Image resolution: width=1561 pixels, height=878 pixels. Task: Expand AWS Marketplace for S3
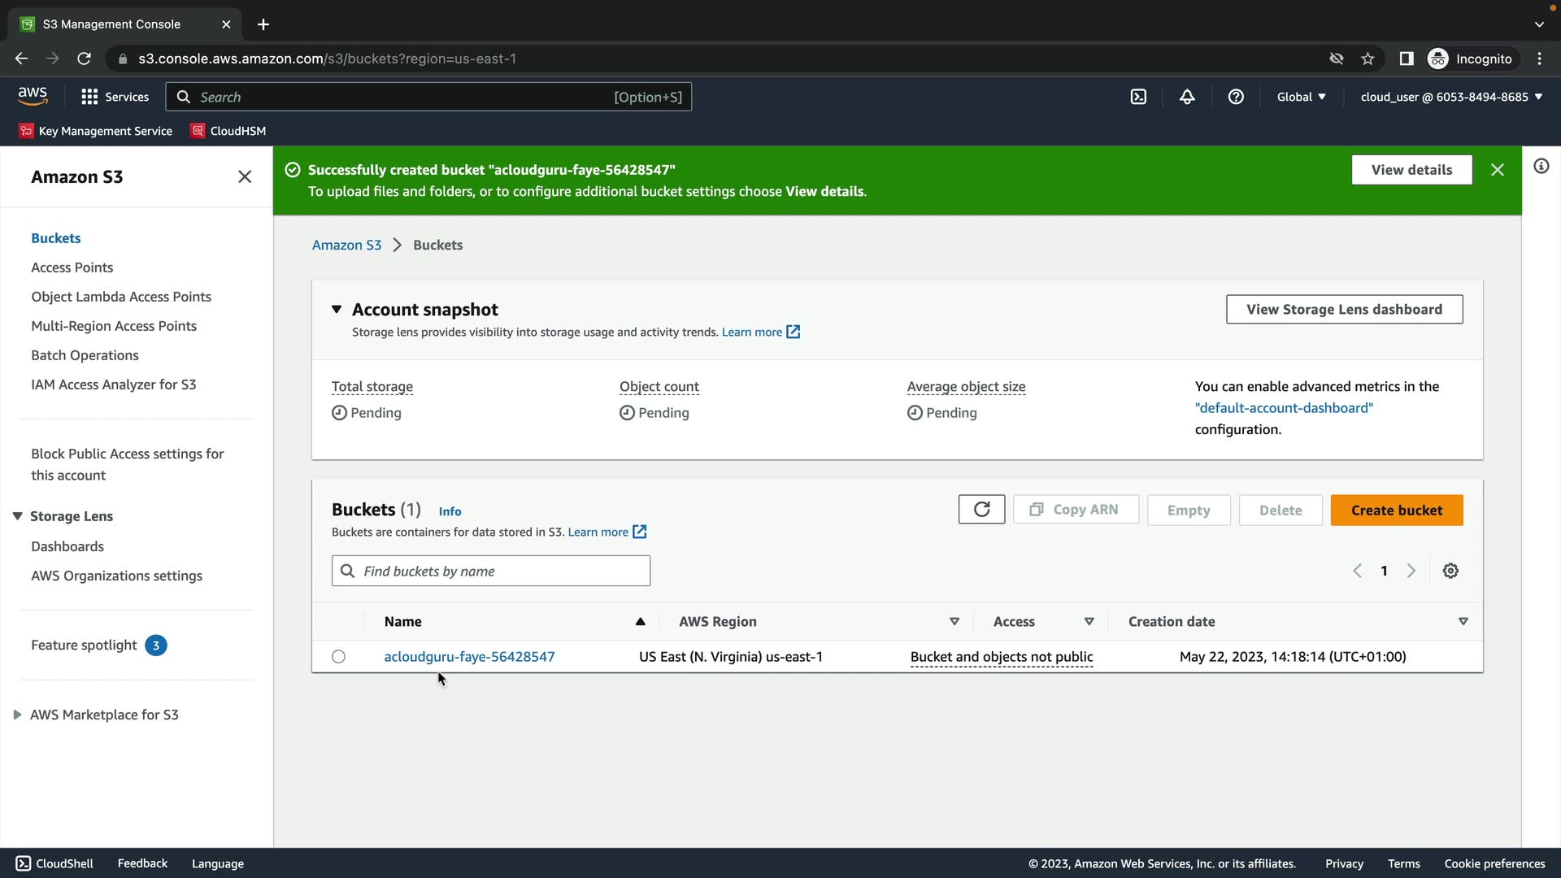click(17, 715)
